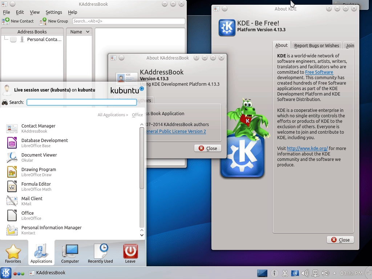Viewport: 372px width, 279px height.
Task: Click the Office breadcrumb in the launcher
Action: click(x=137, y=115)
